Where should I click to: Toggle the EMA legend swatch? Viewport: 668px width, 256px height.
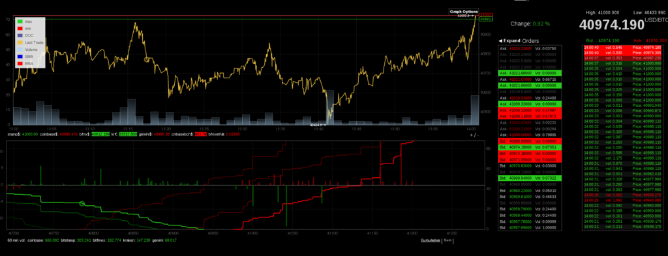[20, 63]
